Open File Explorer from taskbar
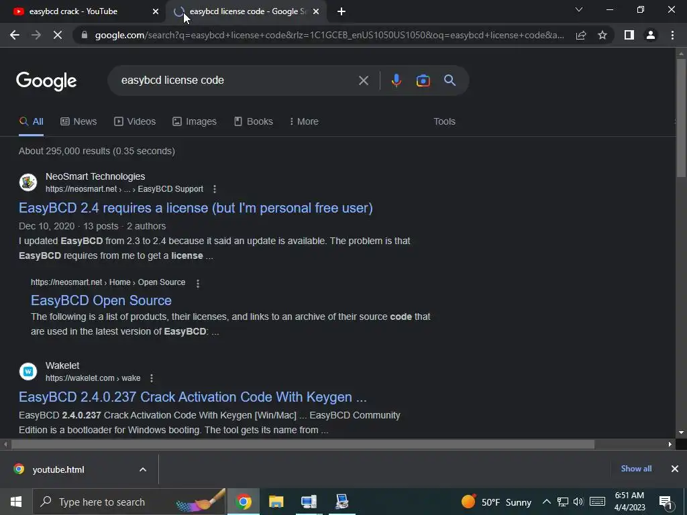The height and width of the screenshot is (515, 687). [276, 502]
